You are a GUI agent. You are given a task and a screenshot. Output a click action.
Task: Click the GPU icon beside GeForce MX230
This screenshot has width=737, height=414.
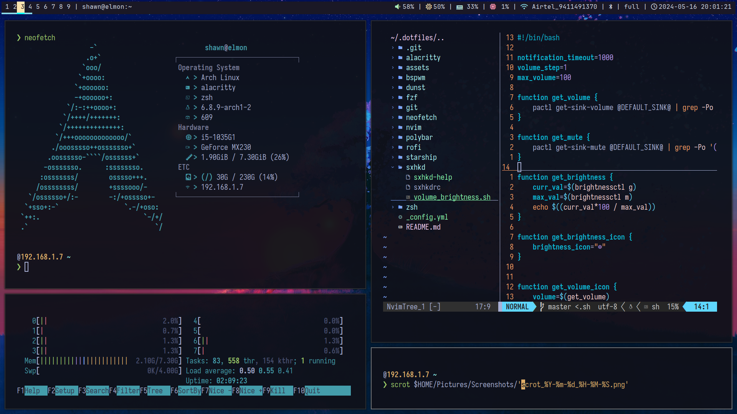coord(188,147)
